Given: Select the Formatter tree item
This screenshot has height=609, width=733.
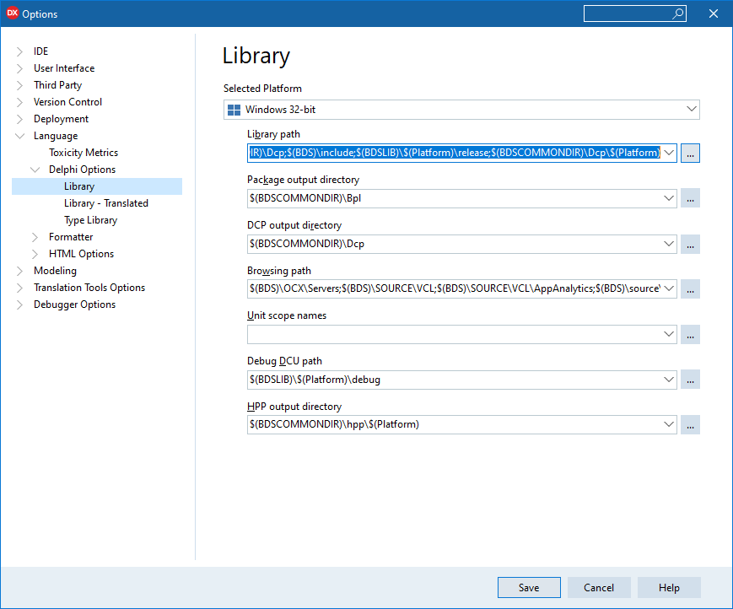Looking at the screenshot, I should tap(71, 237).
